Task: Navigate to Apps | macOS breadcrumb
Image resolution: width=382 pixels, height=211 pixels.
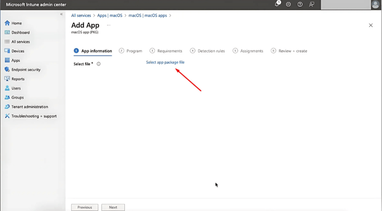Action: pos(109,15)
